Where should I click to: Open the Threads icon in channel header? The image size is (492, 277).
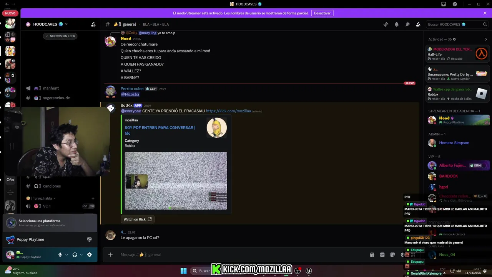pyautogui.click(x=386, y=24)
